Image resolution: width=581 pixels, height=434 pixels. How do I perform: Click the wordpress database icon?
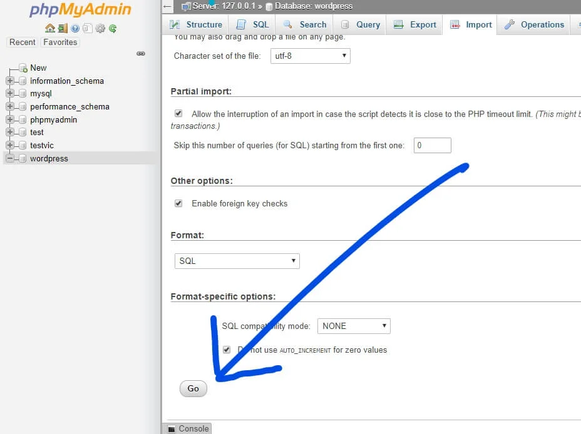[23, 158]
